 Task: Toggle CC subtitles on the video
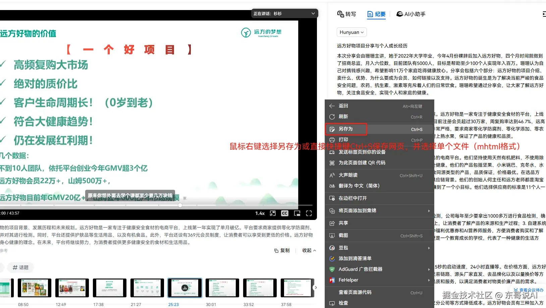(x=285, y=213)
